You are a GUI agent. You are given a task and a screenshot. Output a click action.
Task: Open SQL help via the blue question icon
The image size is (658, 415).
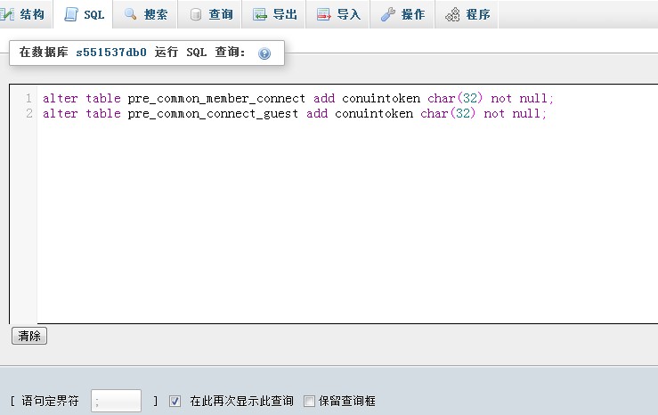point(264,53)
